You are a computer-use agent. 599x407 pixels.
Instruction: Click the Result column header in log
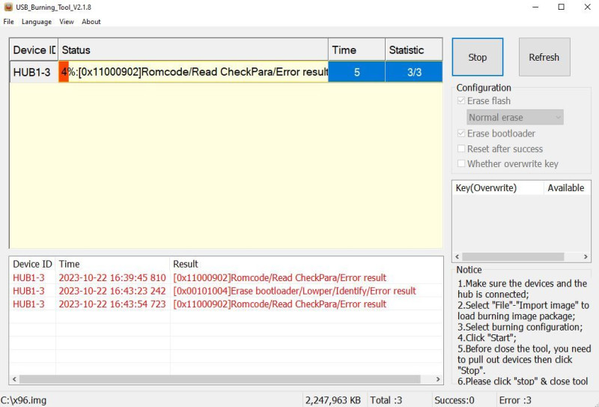tap(306, 264)
